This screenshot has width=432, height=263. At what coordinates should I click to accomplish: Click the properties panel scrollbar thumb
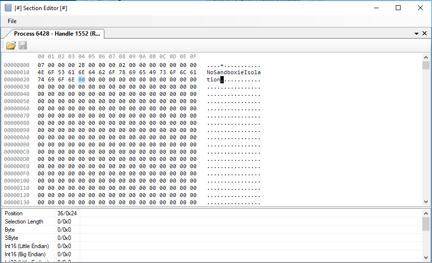(426, 224)
